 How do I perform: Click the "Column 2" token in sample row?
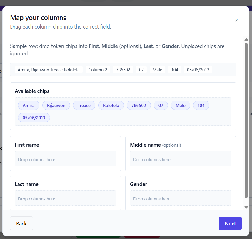pos(97,70)
